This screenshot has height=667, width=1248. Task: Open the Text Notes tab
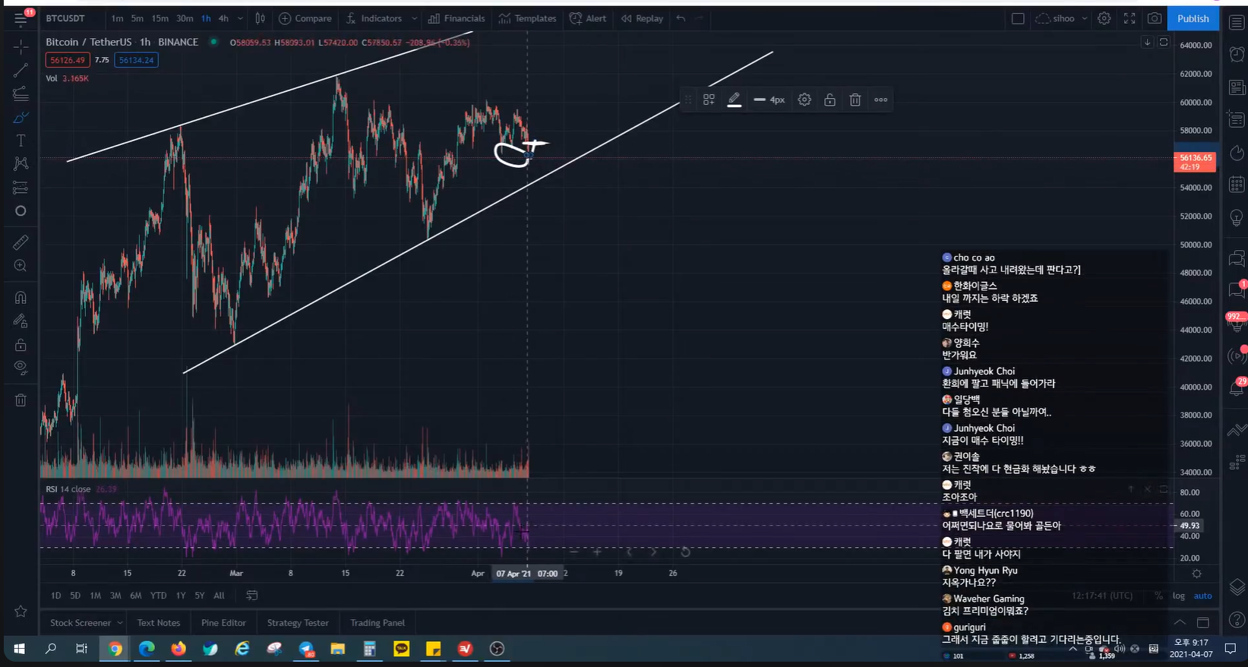pyautogui.click(x=159, y=623)
